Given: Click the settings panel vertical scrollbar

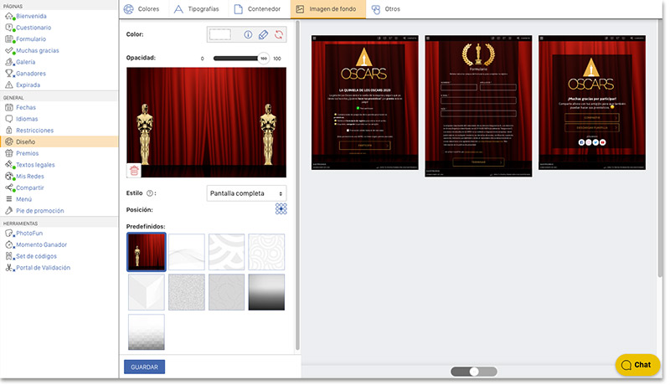Looking at the screenshot, I should tap(297, 186).
